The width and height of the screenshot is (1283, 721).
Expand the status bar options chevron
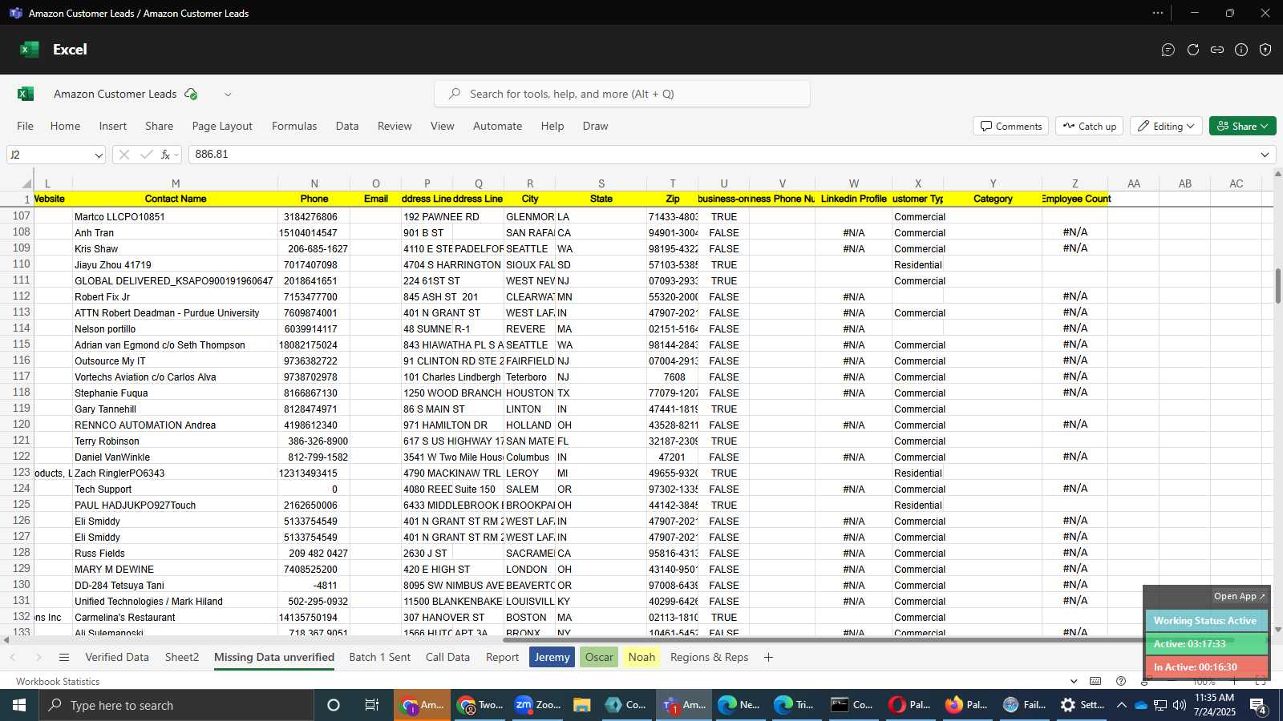pos(1074,681)
